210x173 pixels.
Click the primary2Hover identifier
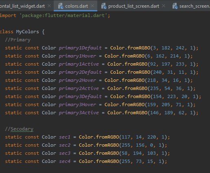[77, 80]
